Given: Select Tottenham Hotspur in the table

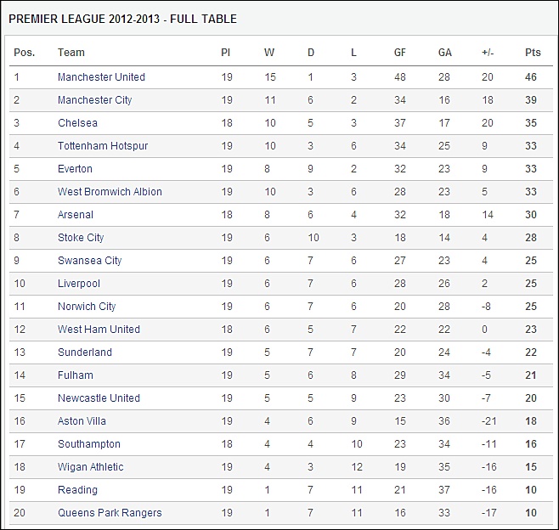Looking at the screenshot, I should click(x=103, y=146).
